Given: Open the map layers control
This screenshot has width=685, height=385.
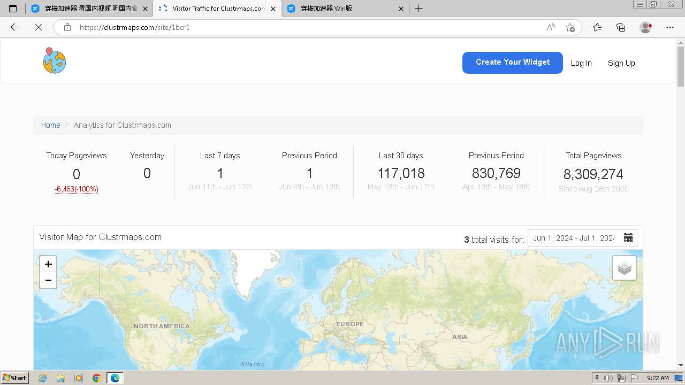Looking at the screenshot, I should click(624, 268).
